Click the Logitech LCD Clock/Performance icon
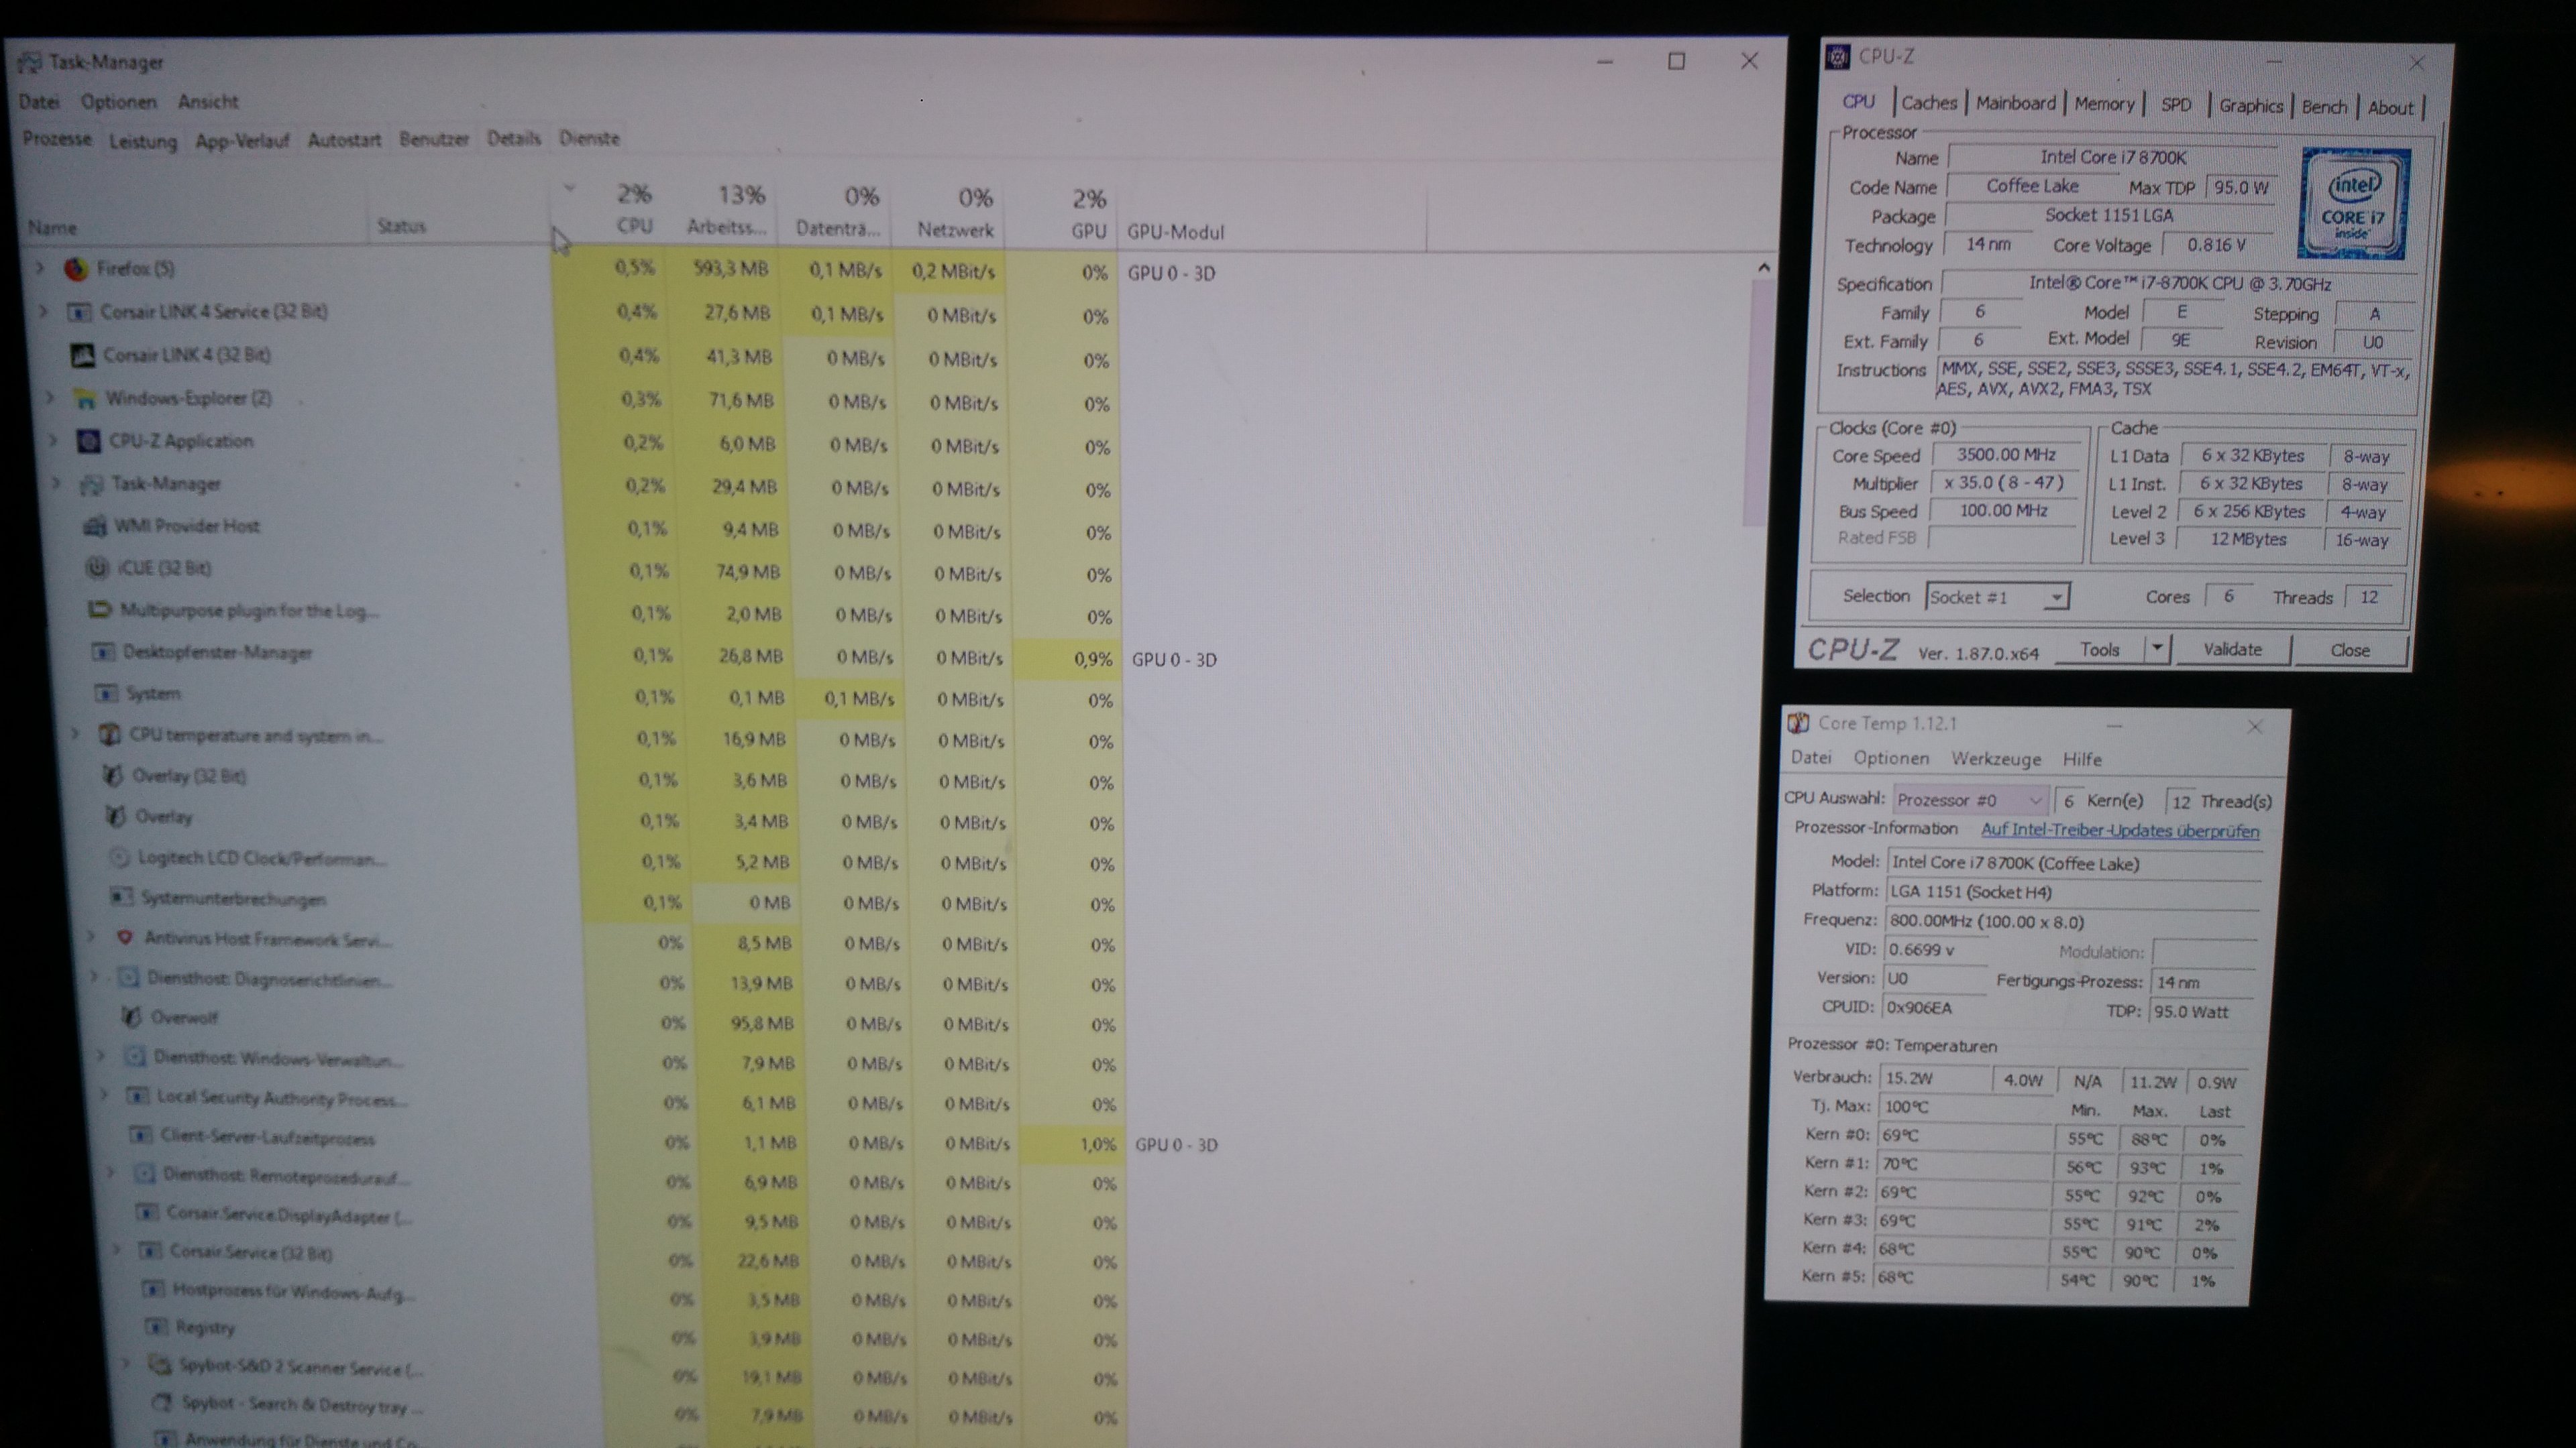The image size is (2576, 1448). [x=119, y=857]
